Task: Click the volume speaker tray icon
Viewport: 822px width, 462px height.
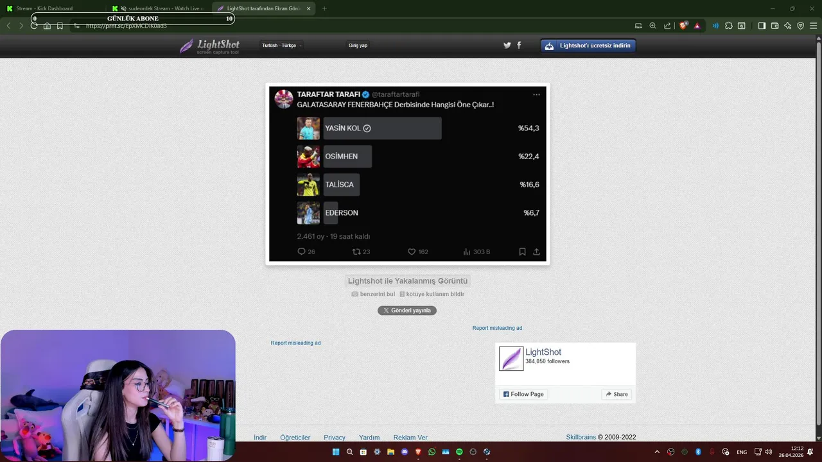Action: tap(768, 452)
